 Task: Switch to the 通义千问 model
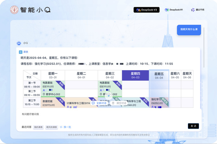(x=198, y=10)
